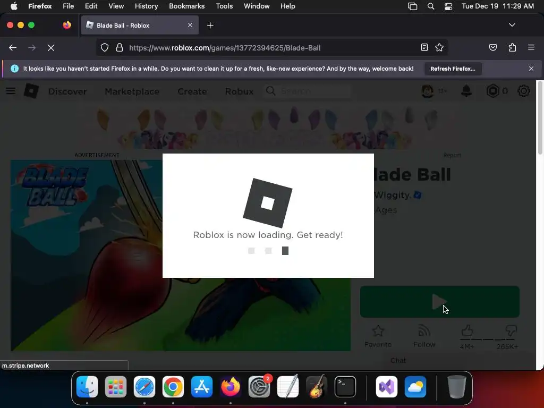Open the Apple menu
Image resolution: width=544 pixels, height=408 pixels.
tap(14, 6)
